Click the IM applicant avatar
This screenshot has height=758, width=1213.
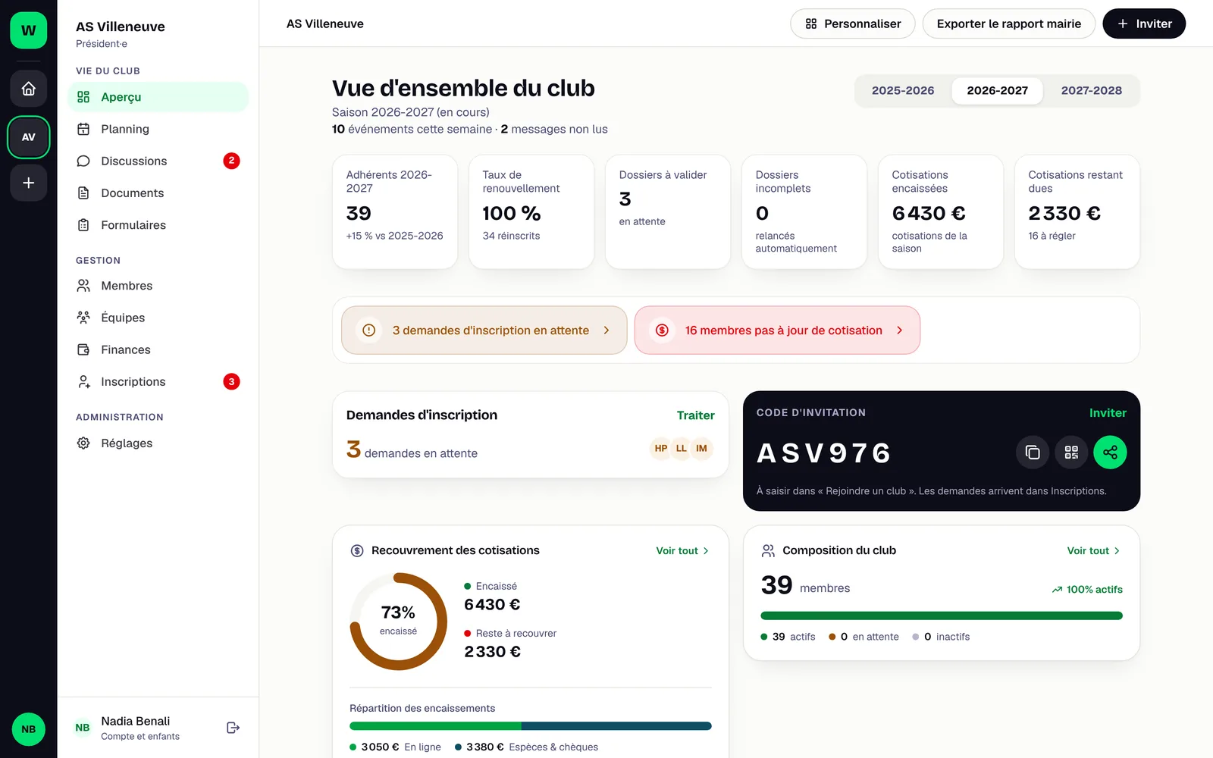point(702,449)
